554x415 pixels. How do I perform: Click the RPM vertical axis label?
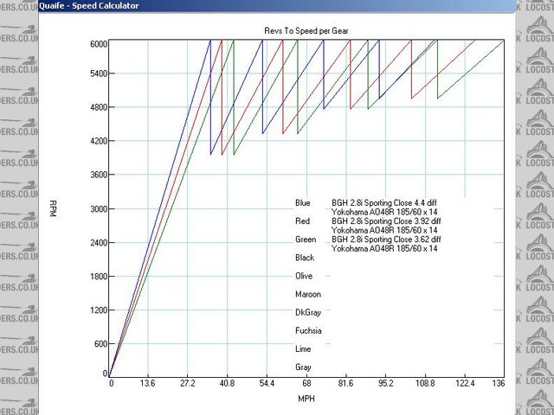coord(52,208)
